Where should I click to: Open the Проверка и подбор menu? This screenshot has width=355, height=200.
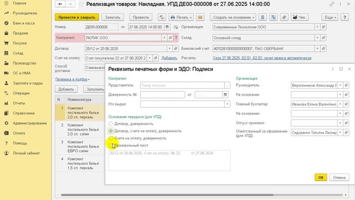(x=73, y=79)
